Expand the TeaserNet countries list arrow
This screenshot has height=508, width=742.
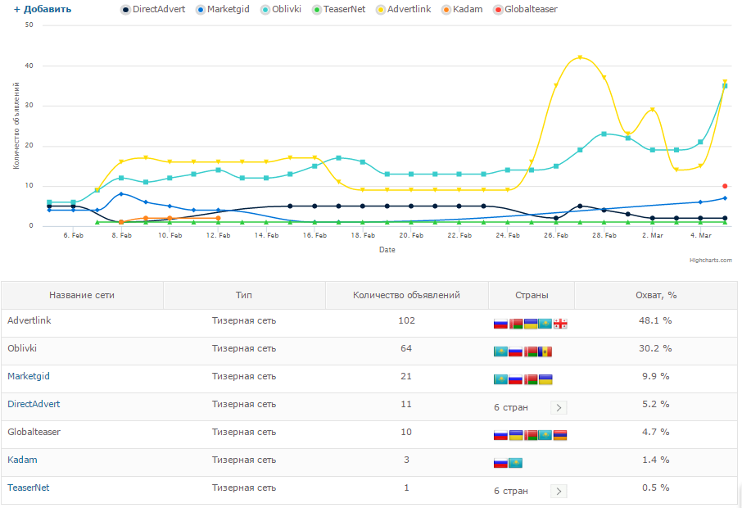click(x=559, y=492)
